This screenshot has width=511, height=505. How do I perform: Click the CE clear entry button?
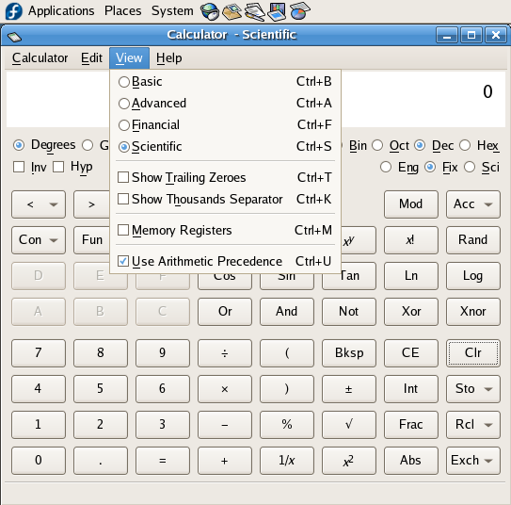pyautogui.click(x=411, y=353)
